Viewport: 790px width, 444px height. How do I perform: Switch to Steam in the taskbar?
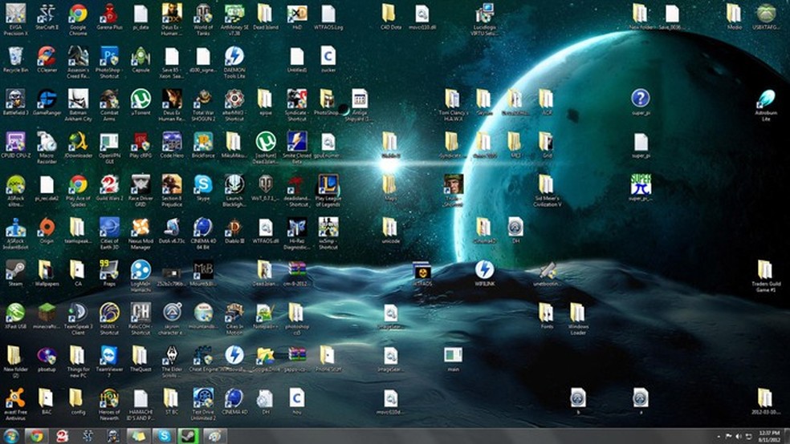click(x=189, y=435)
